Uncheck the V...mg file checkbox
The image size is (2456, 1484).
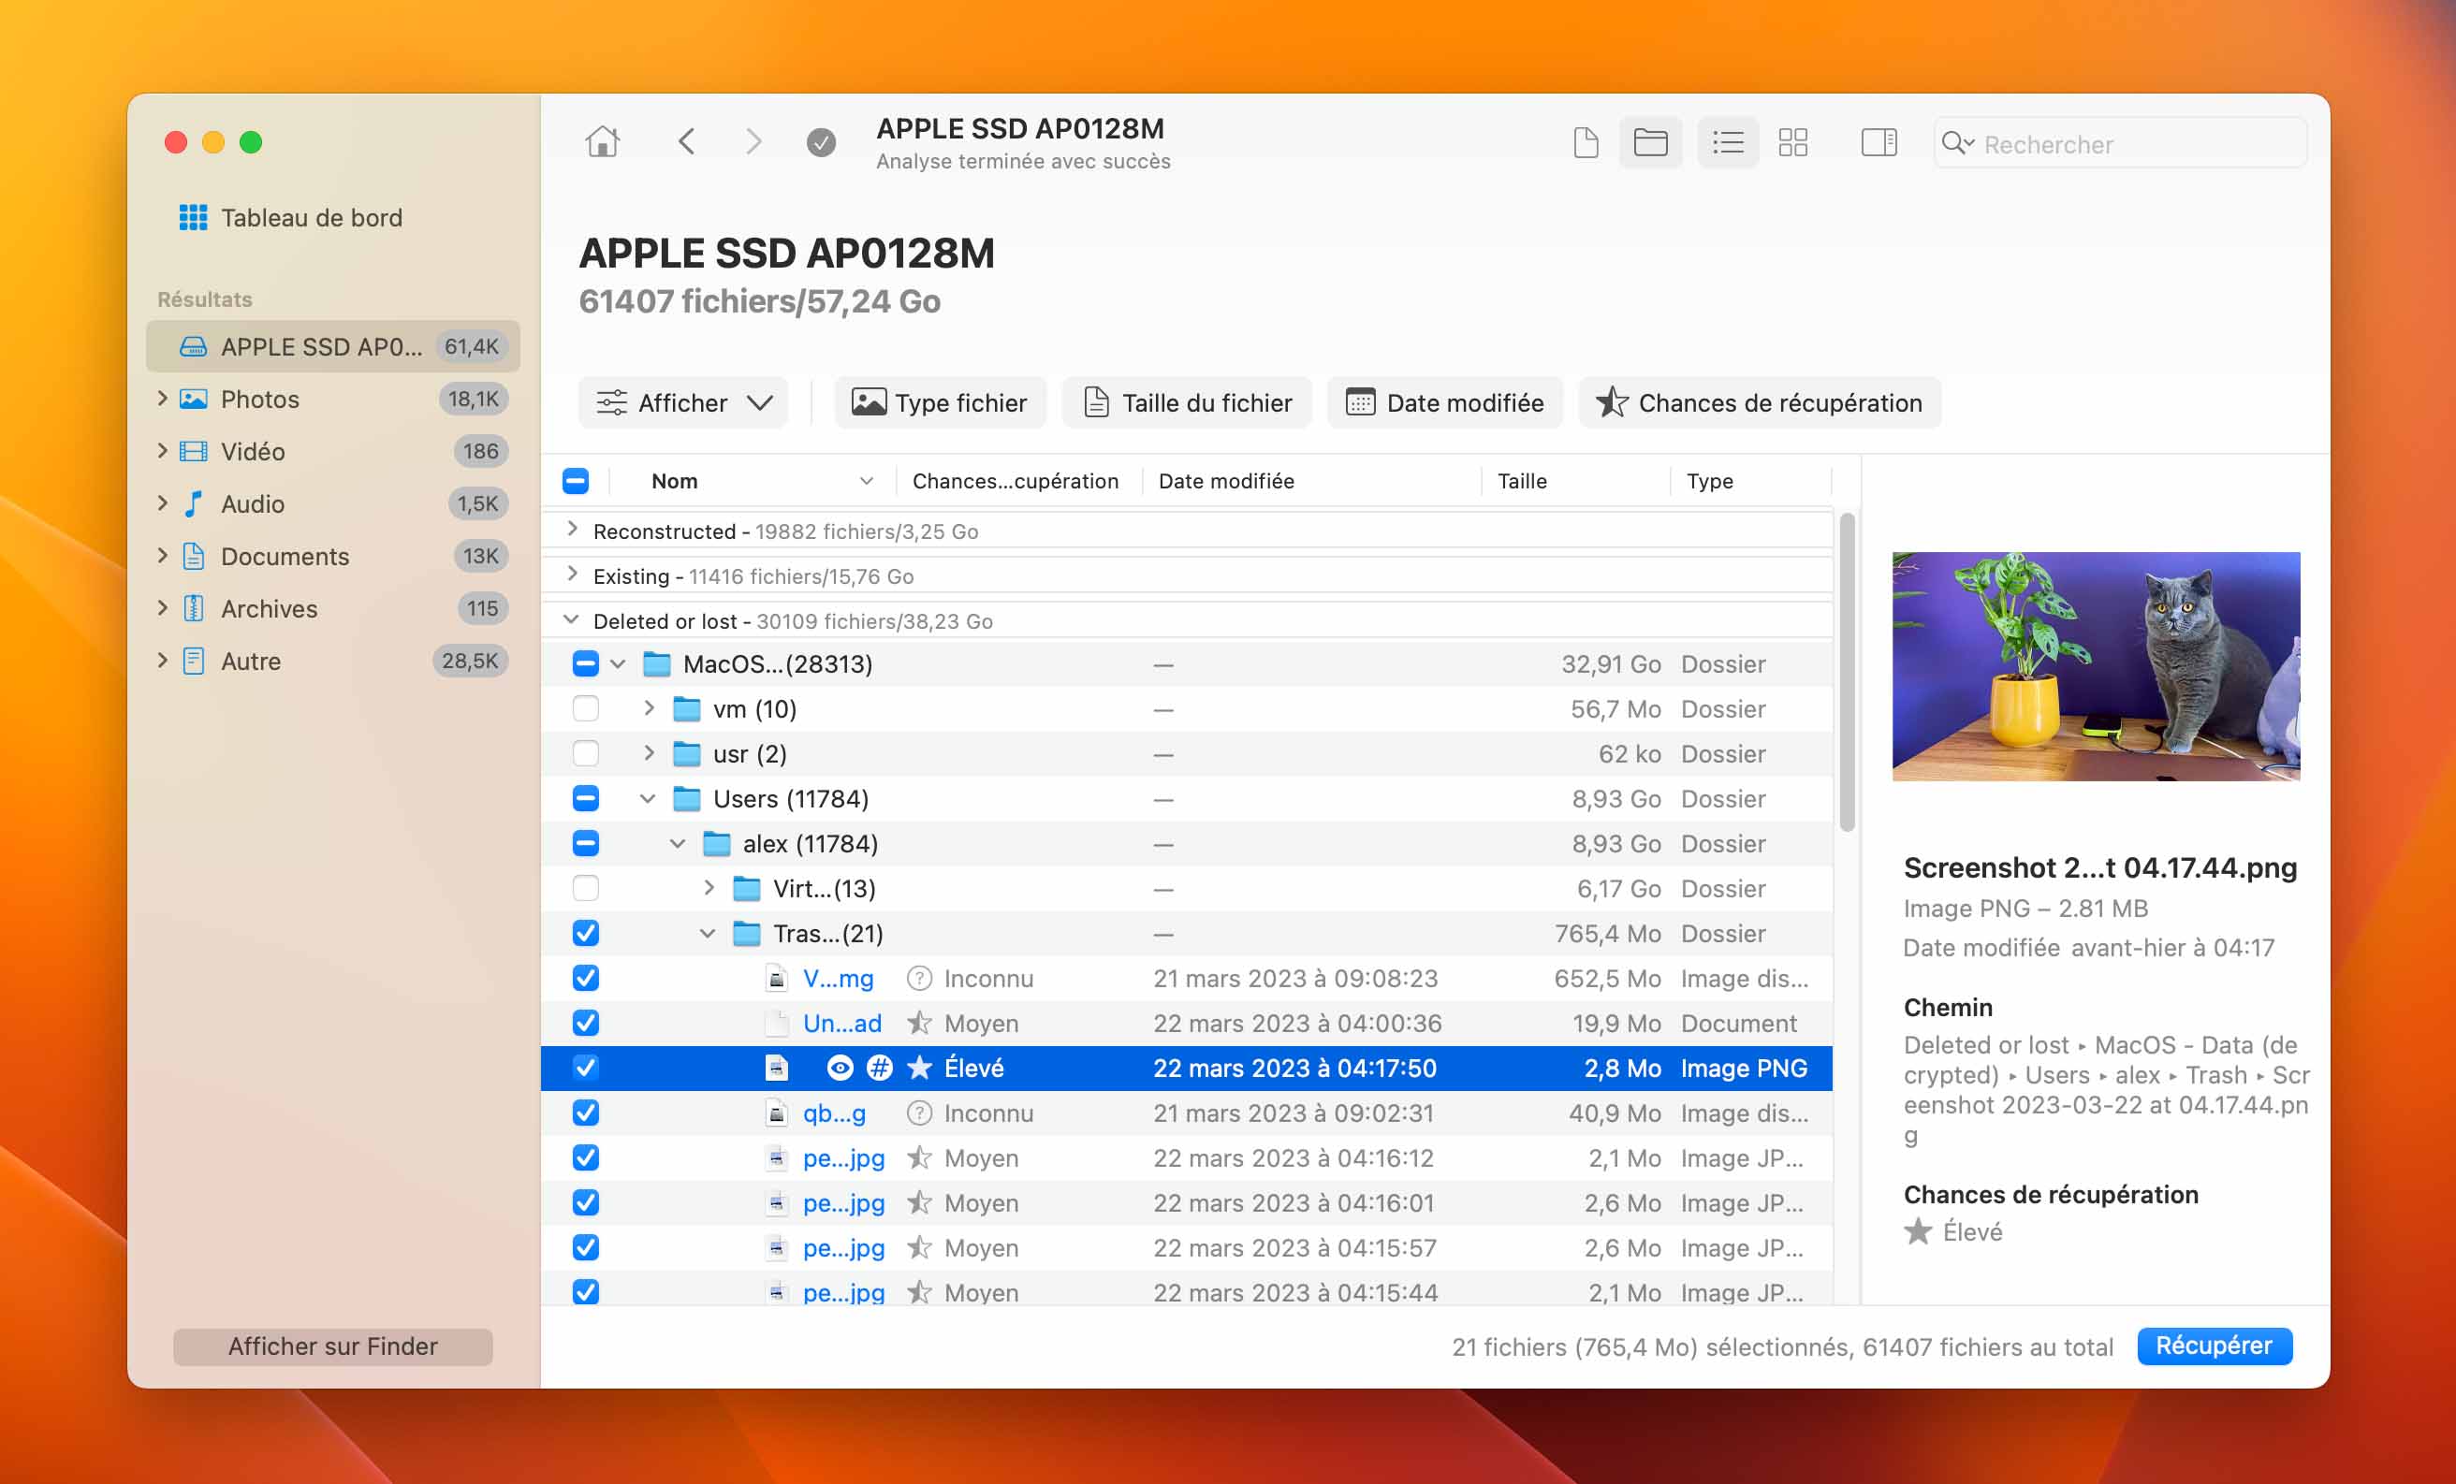pyautogui.click(x=586, y=979)
